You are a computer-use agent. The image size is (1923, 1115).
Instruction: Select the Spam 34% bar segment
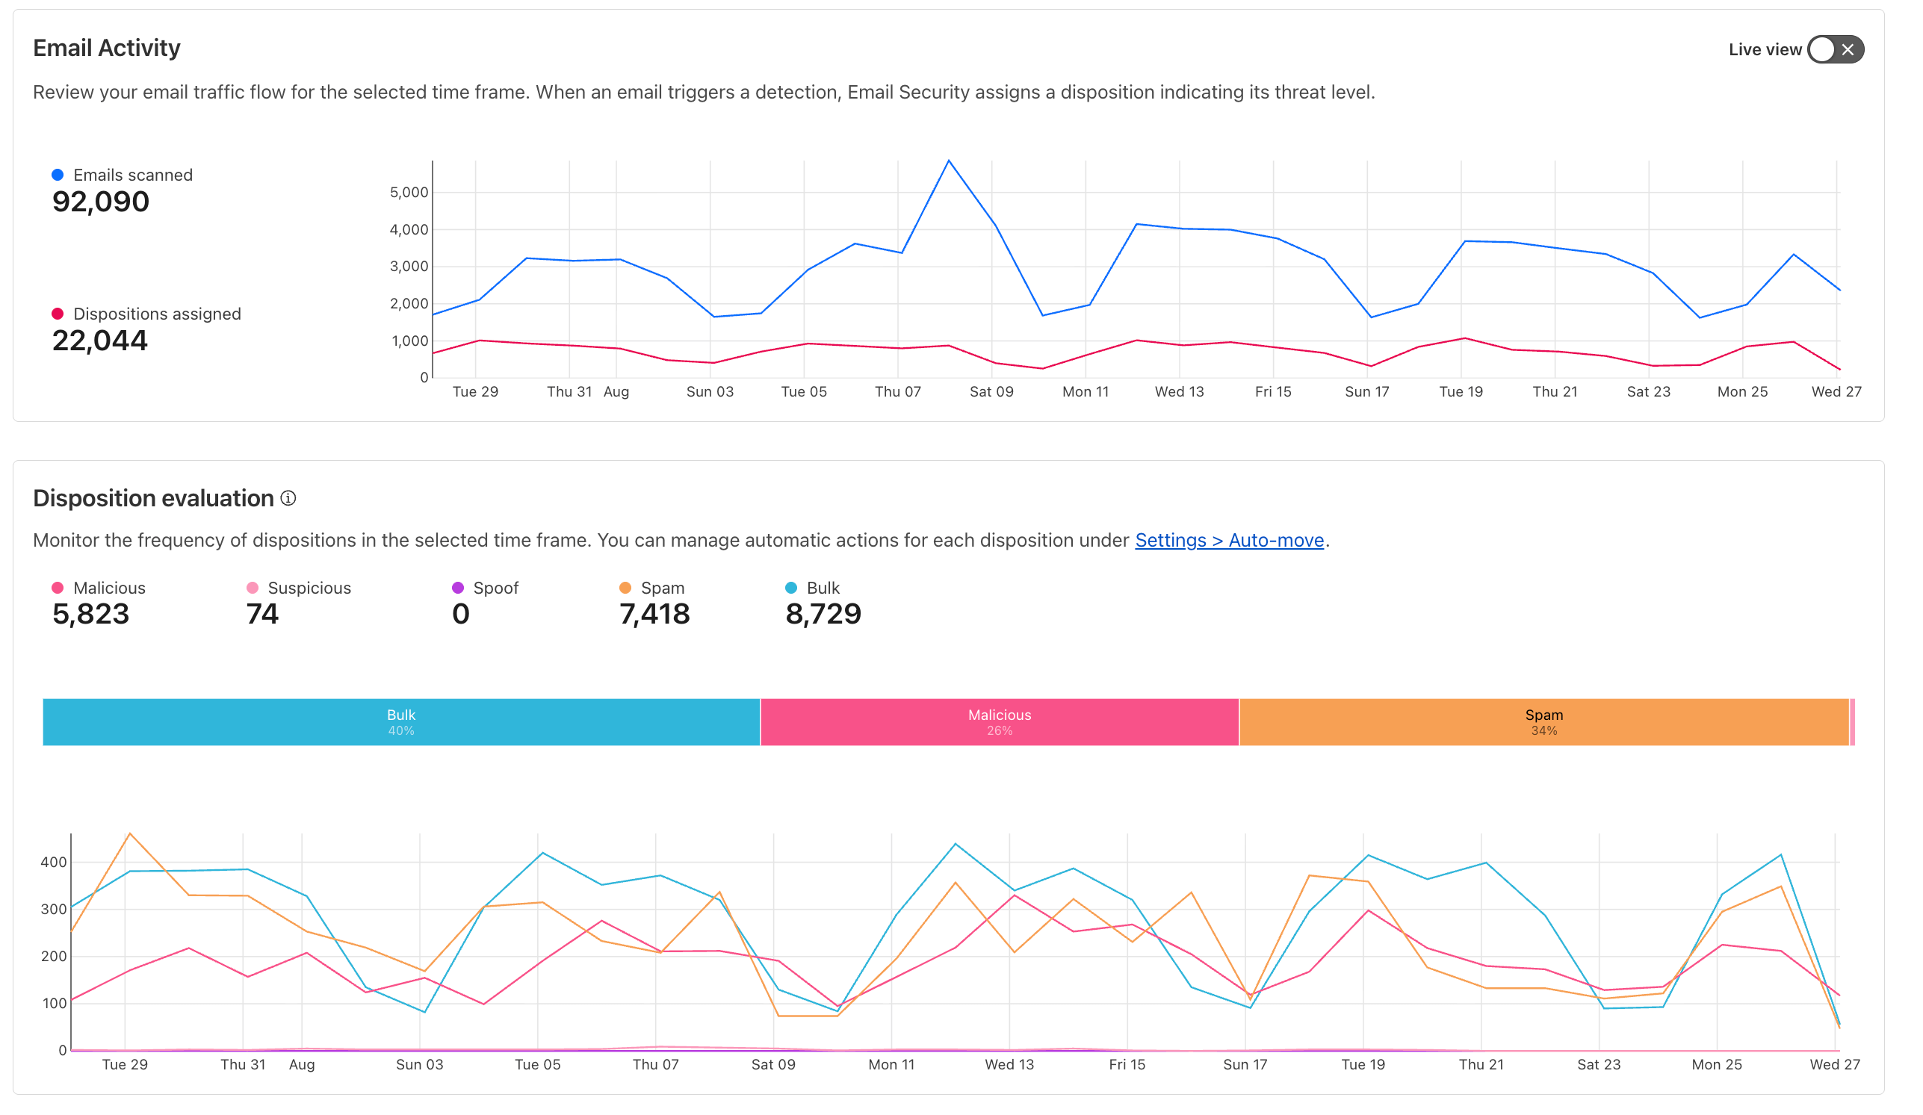pyautogui.click(x=1545, y=721)
